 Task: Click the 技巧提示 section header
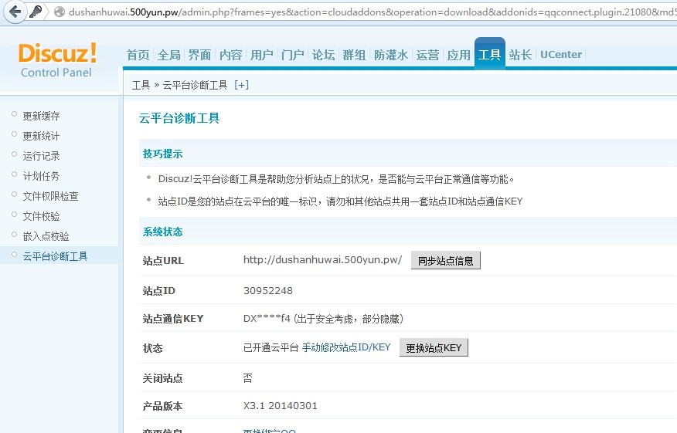[x=163, y=154]
